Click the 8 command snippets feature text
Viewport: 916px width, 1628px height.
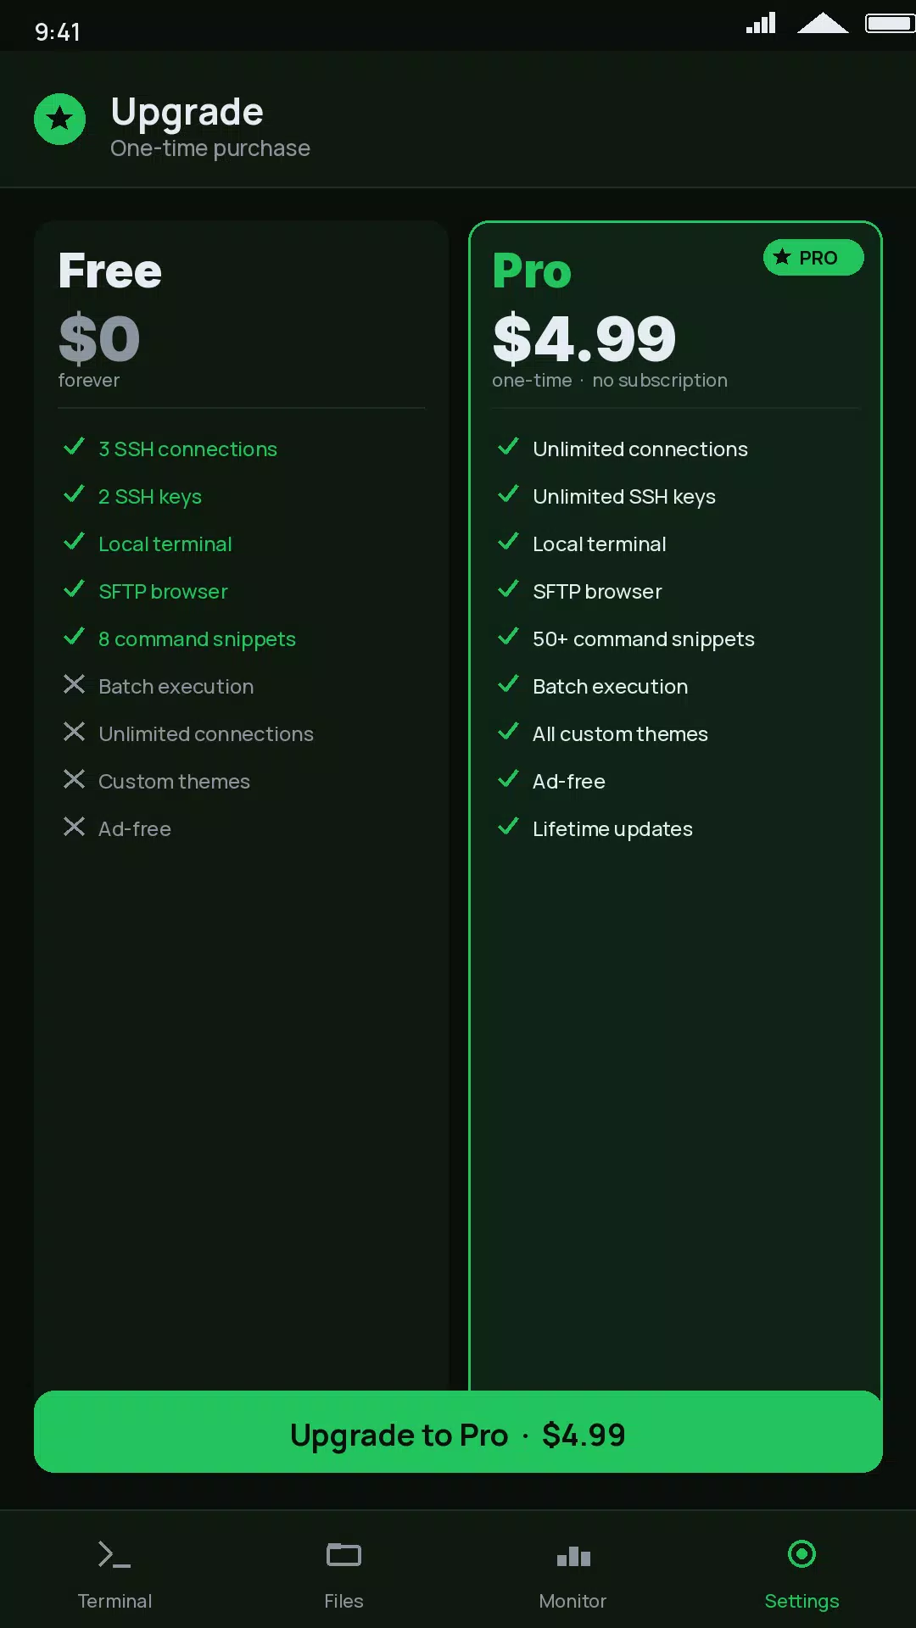point(197,639)
